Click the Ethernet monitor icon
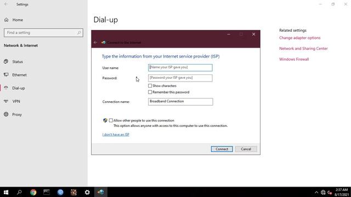The image size is (351, 197). [x=6, y=74]
